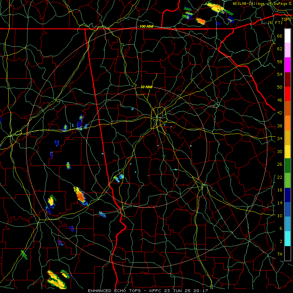The image size is (293, 293).
Task: Select the light blue 6-10 legend swatch
Action: (287, 224)
